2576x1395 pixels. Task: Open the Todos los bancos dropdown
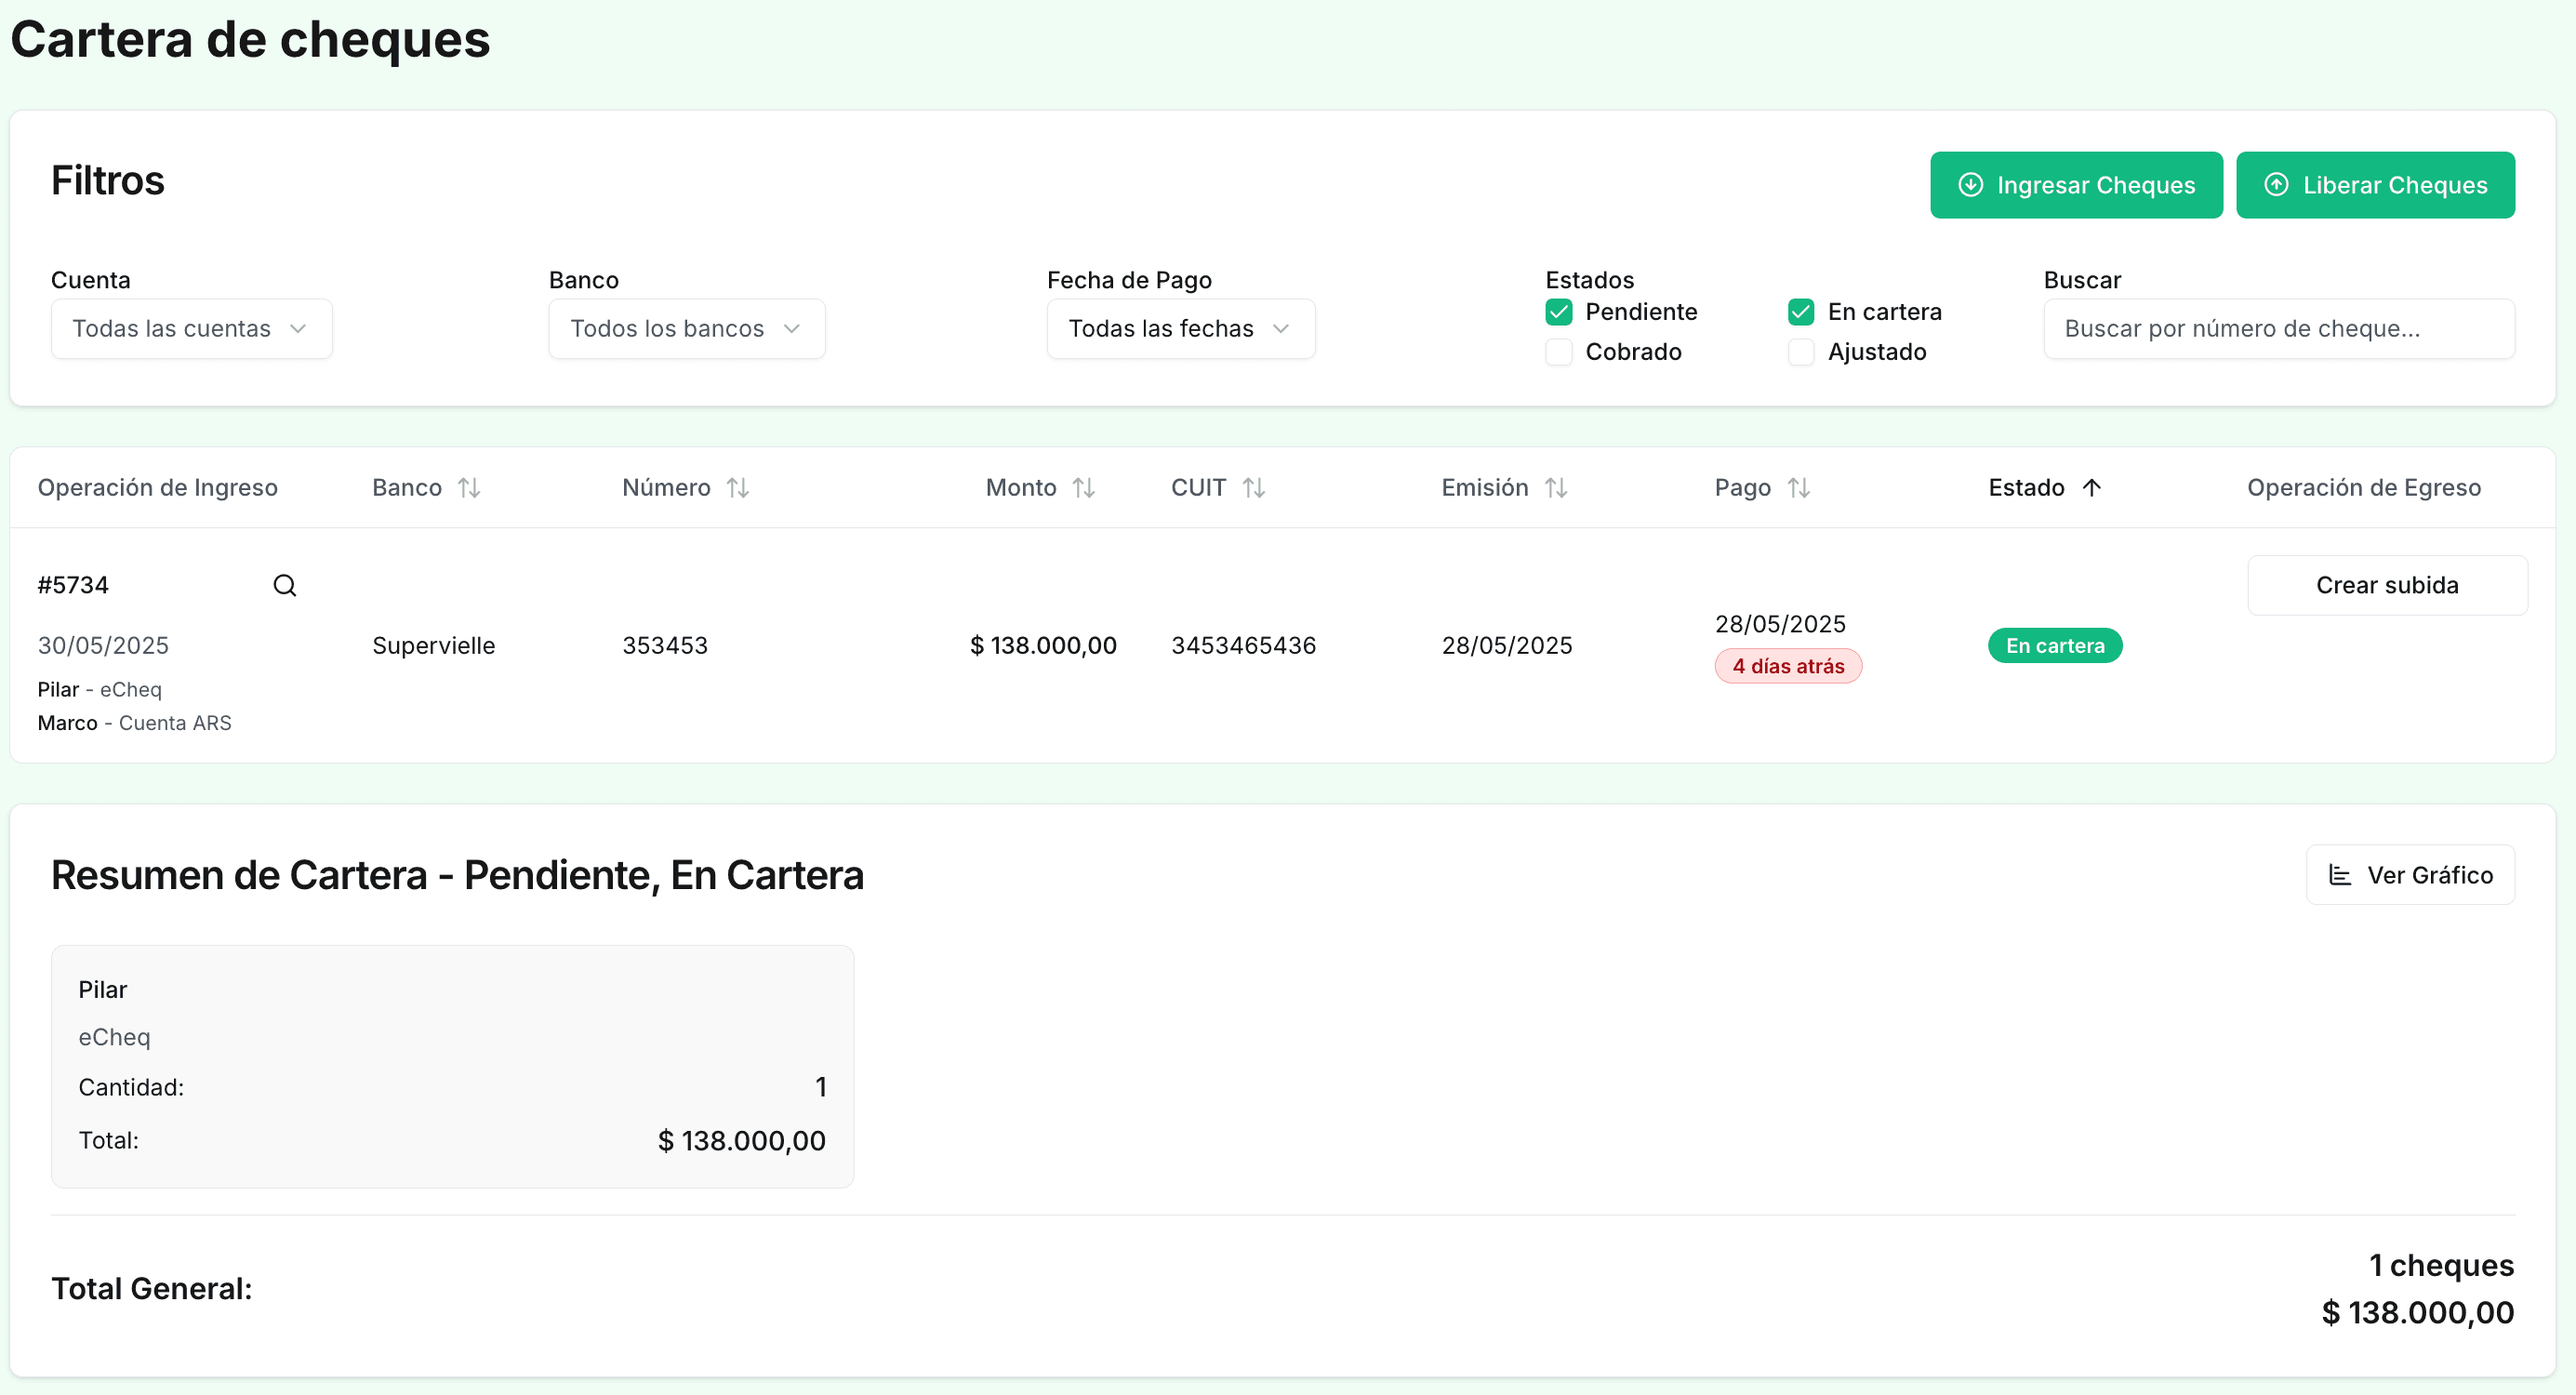[686, 328]
